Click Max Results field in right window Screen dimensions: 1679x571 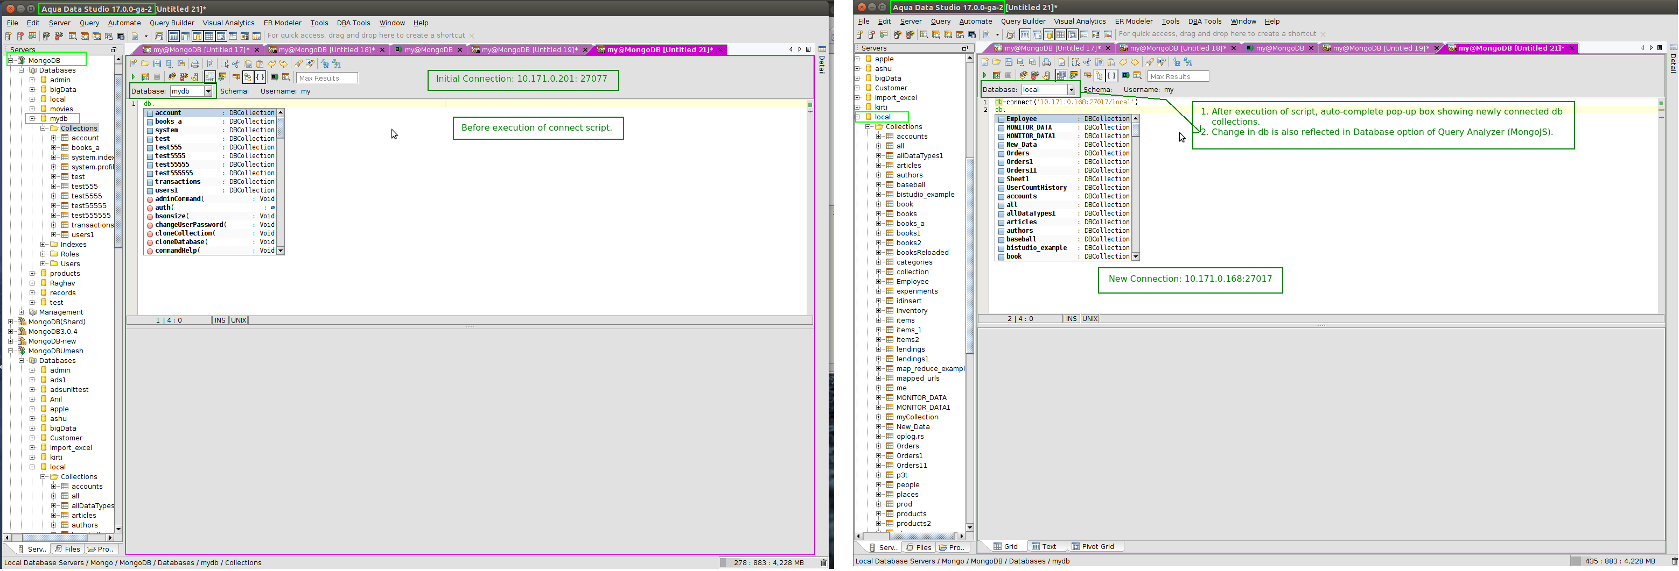pos(1178,76)
